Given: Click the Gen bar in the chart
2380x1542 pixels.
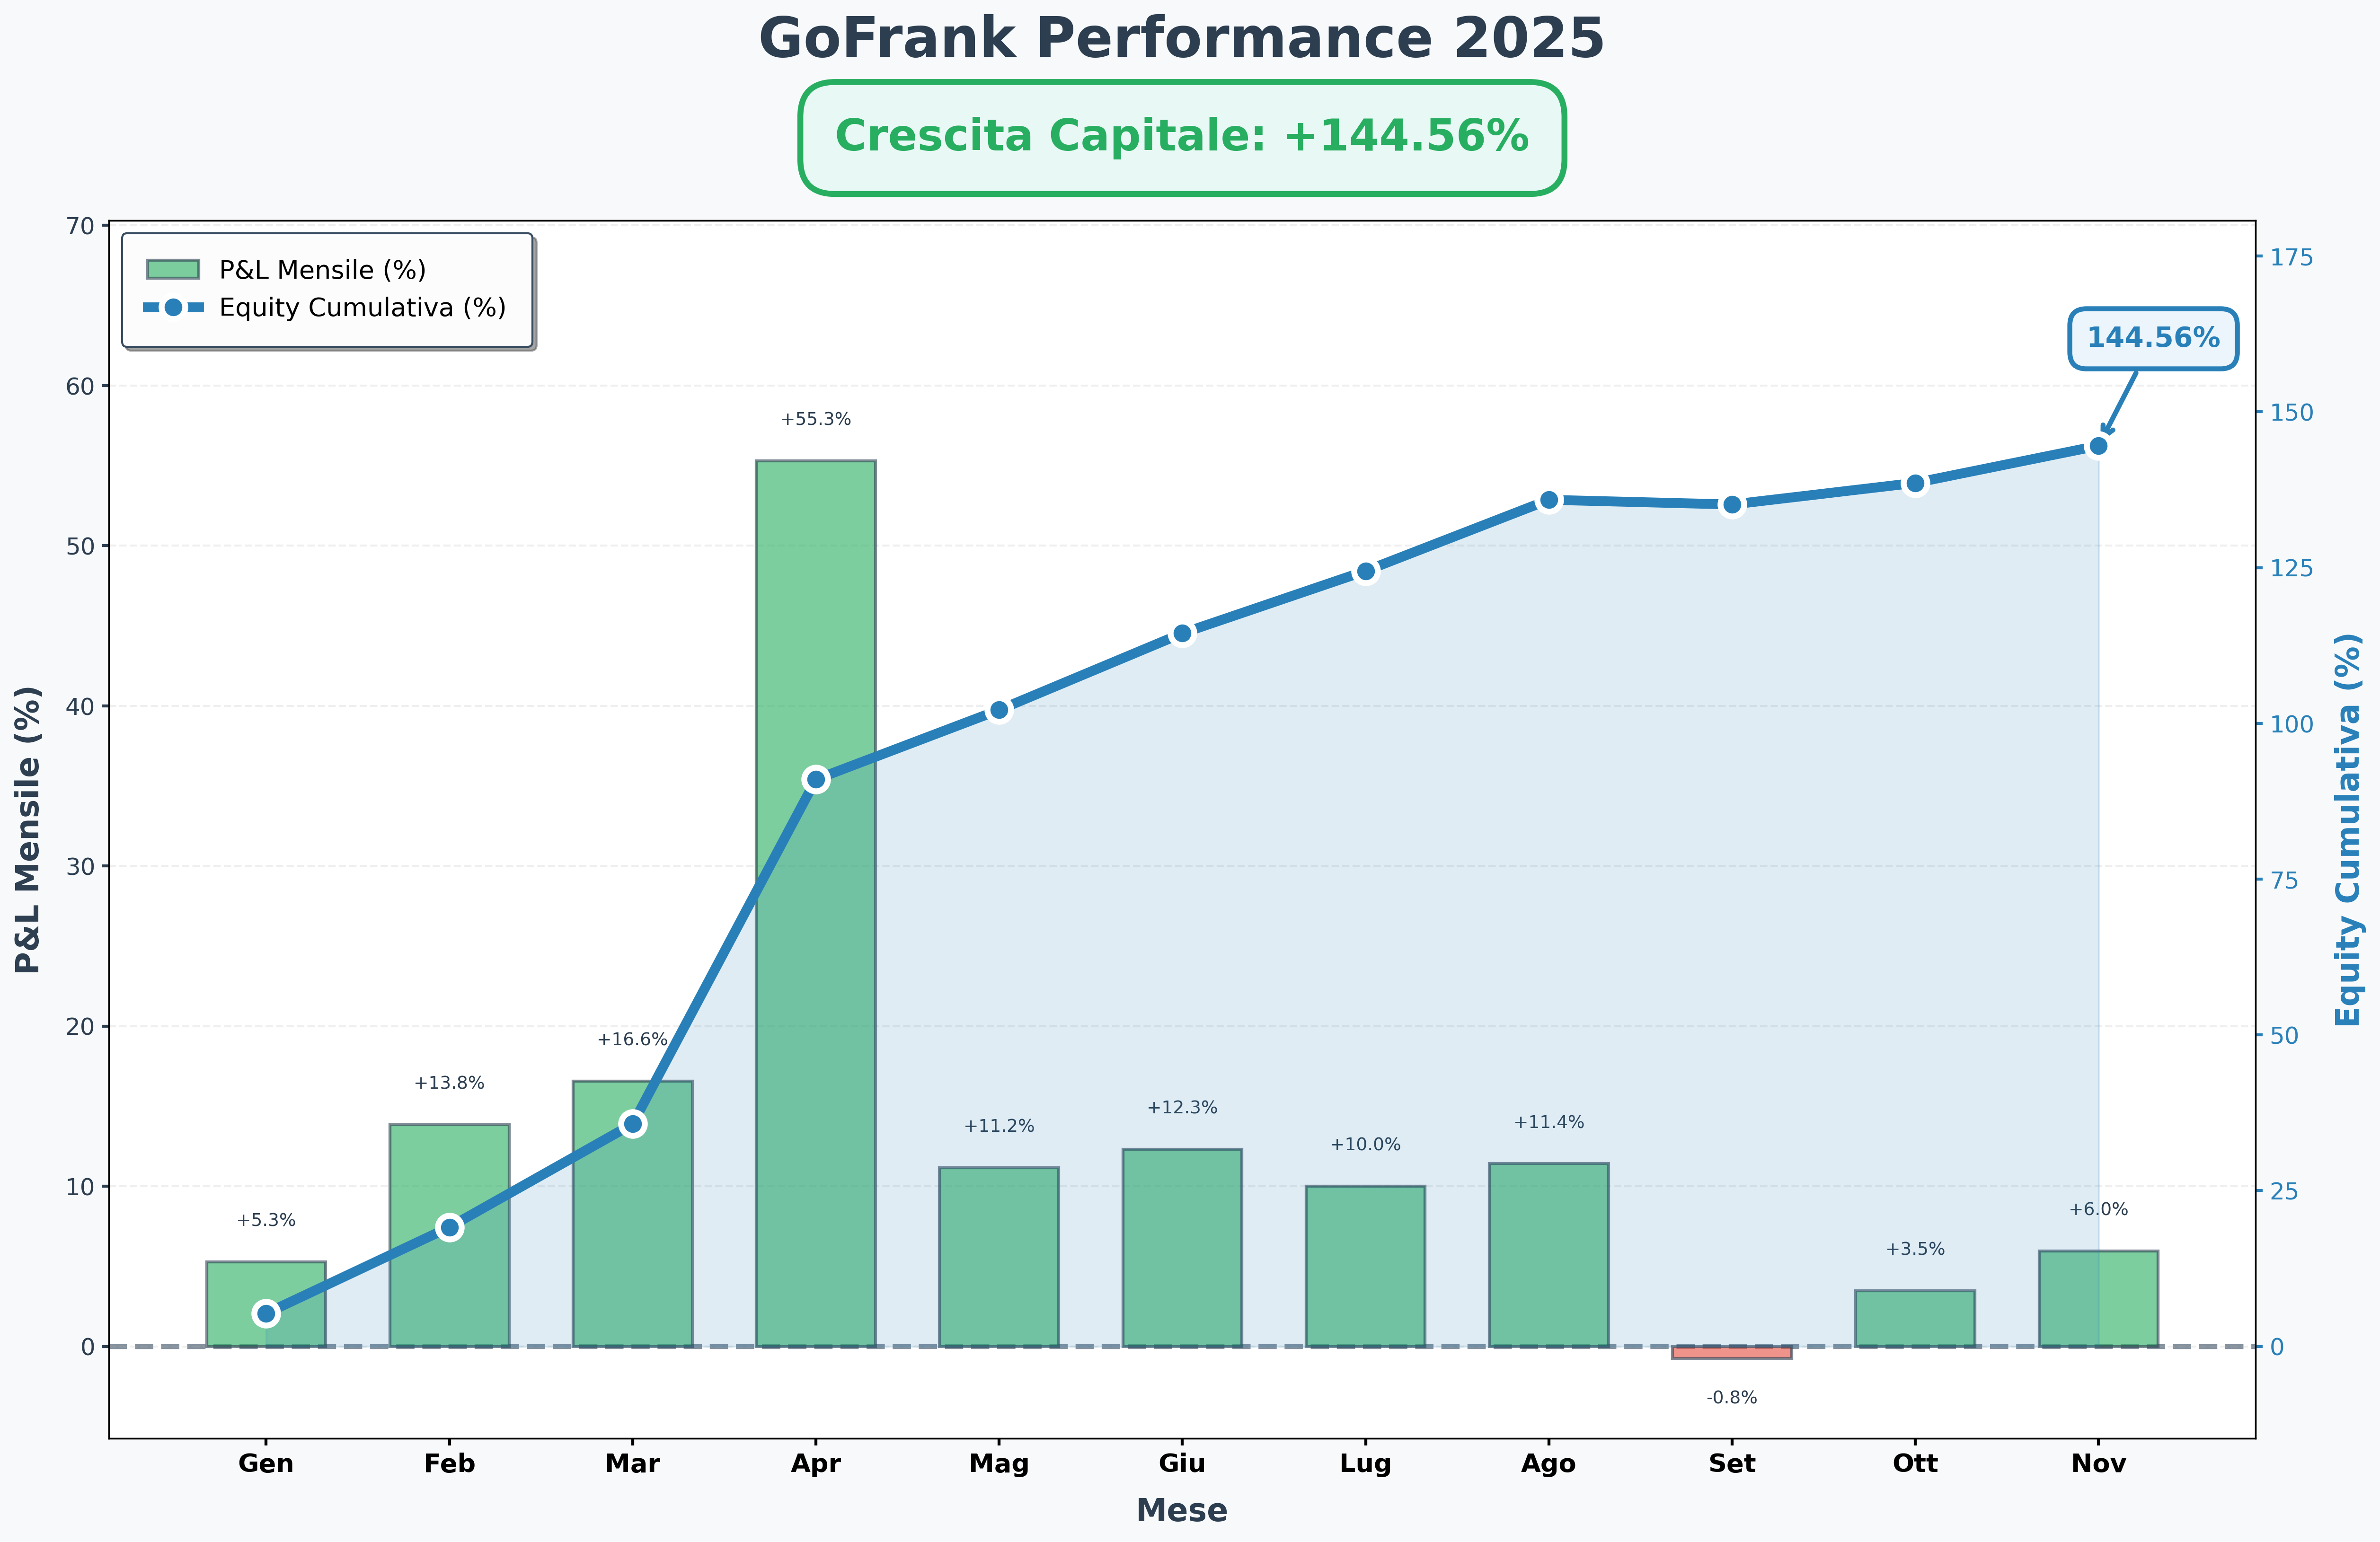Looking at the screenshot, I should click(x=266, y=1304).
